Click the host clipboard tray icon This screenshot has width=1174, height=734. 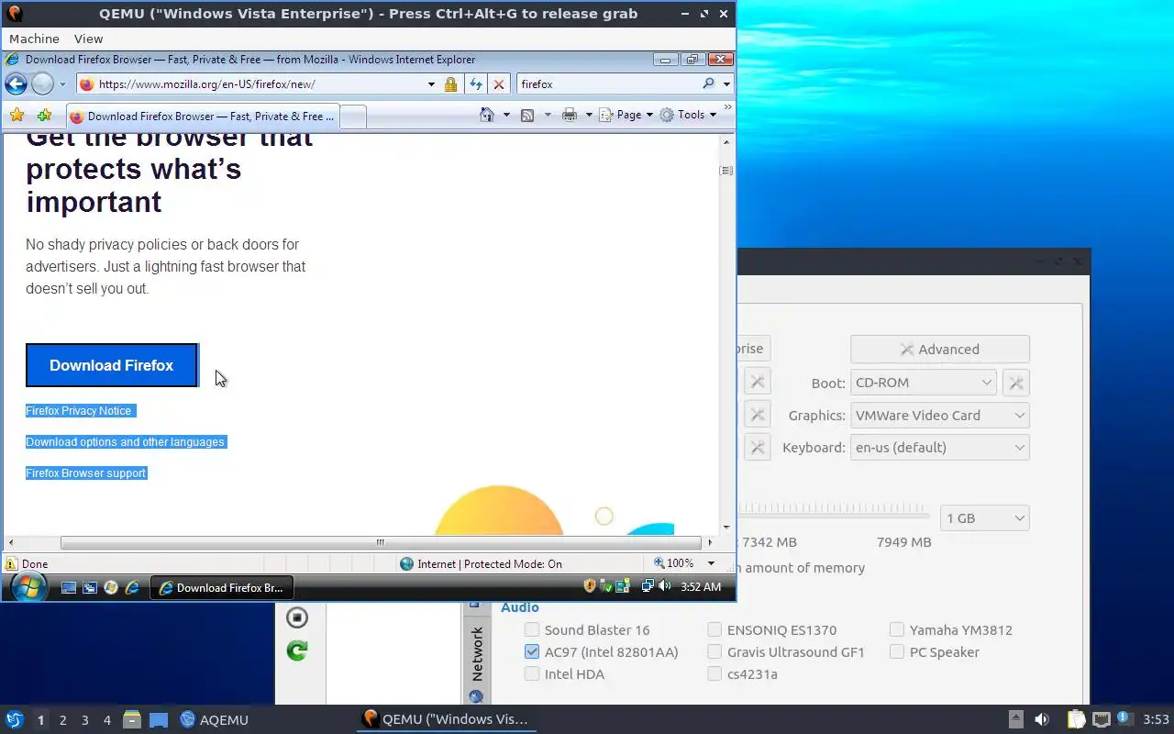(x=1076, y=719)
